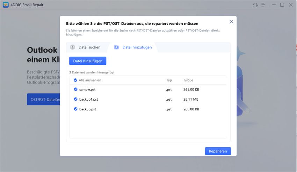Click the OST/PST-Datei(en) button in background window
Viewport: 297px width, 172px height.
(43, 99)
